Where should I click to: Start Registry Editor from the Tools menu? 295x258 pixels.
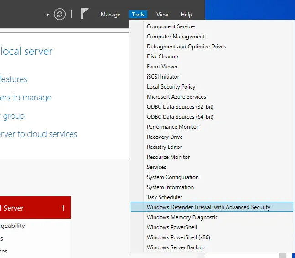pos(164,147)
